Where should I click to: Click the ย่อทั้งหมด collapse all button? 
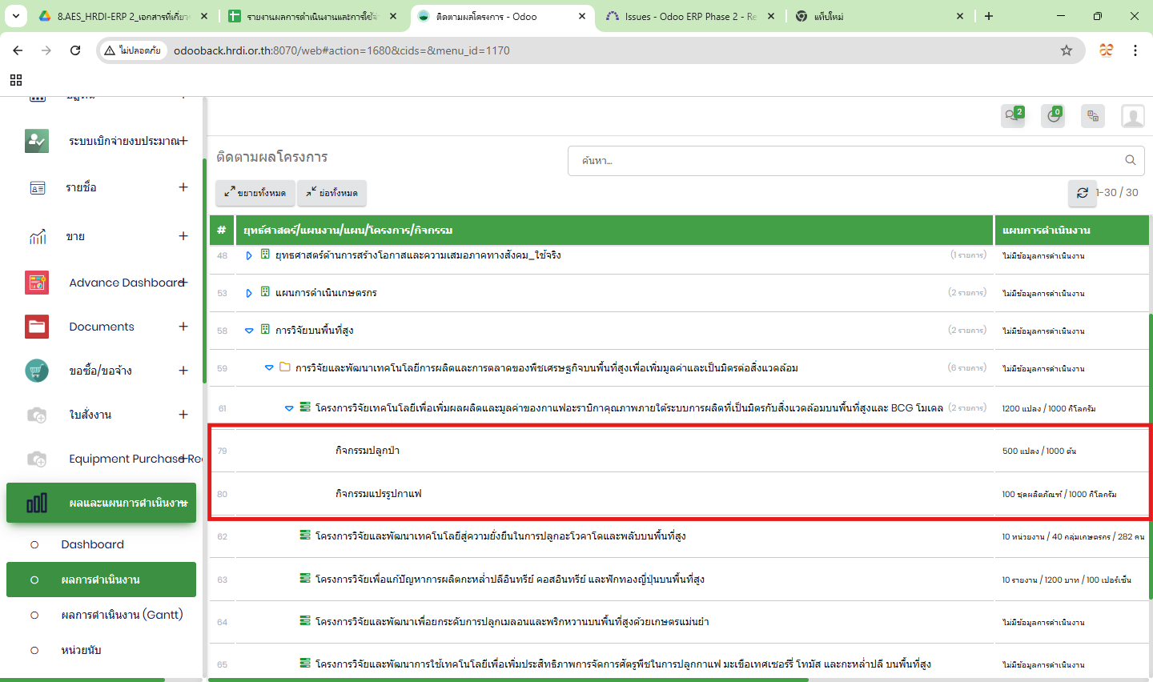[x=331, y=193]
